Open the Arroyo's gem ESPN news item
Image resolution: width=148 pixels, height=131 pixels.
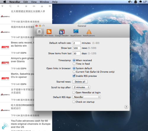(17, 63)
